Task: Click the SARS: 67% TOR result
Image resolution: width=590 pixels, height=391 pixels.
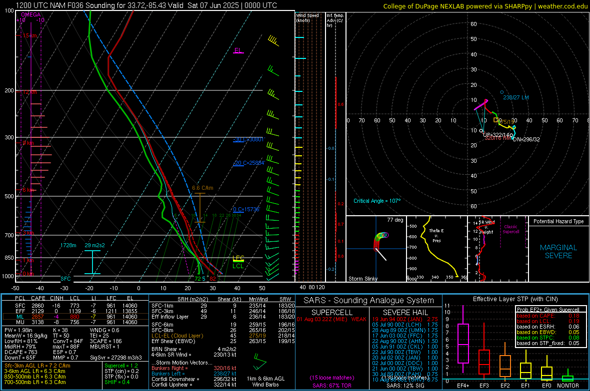Action: (x=332, y=386)
